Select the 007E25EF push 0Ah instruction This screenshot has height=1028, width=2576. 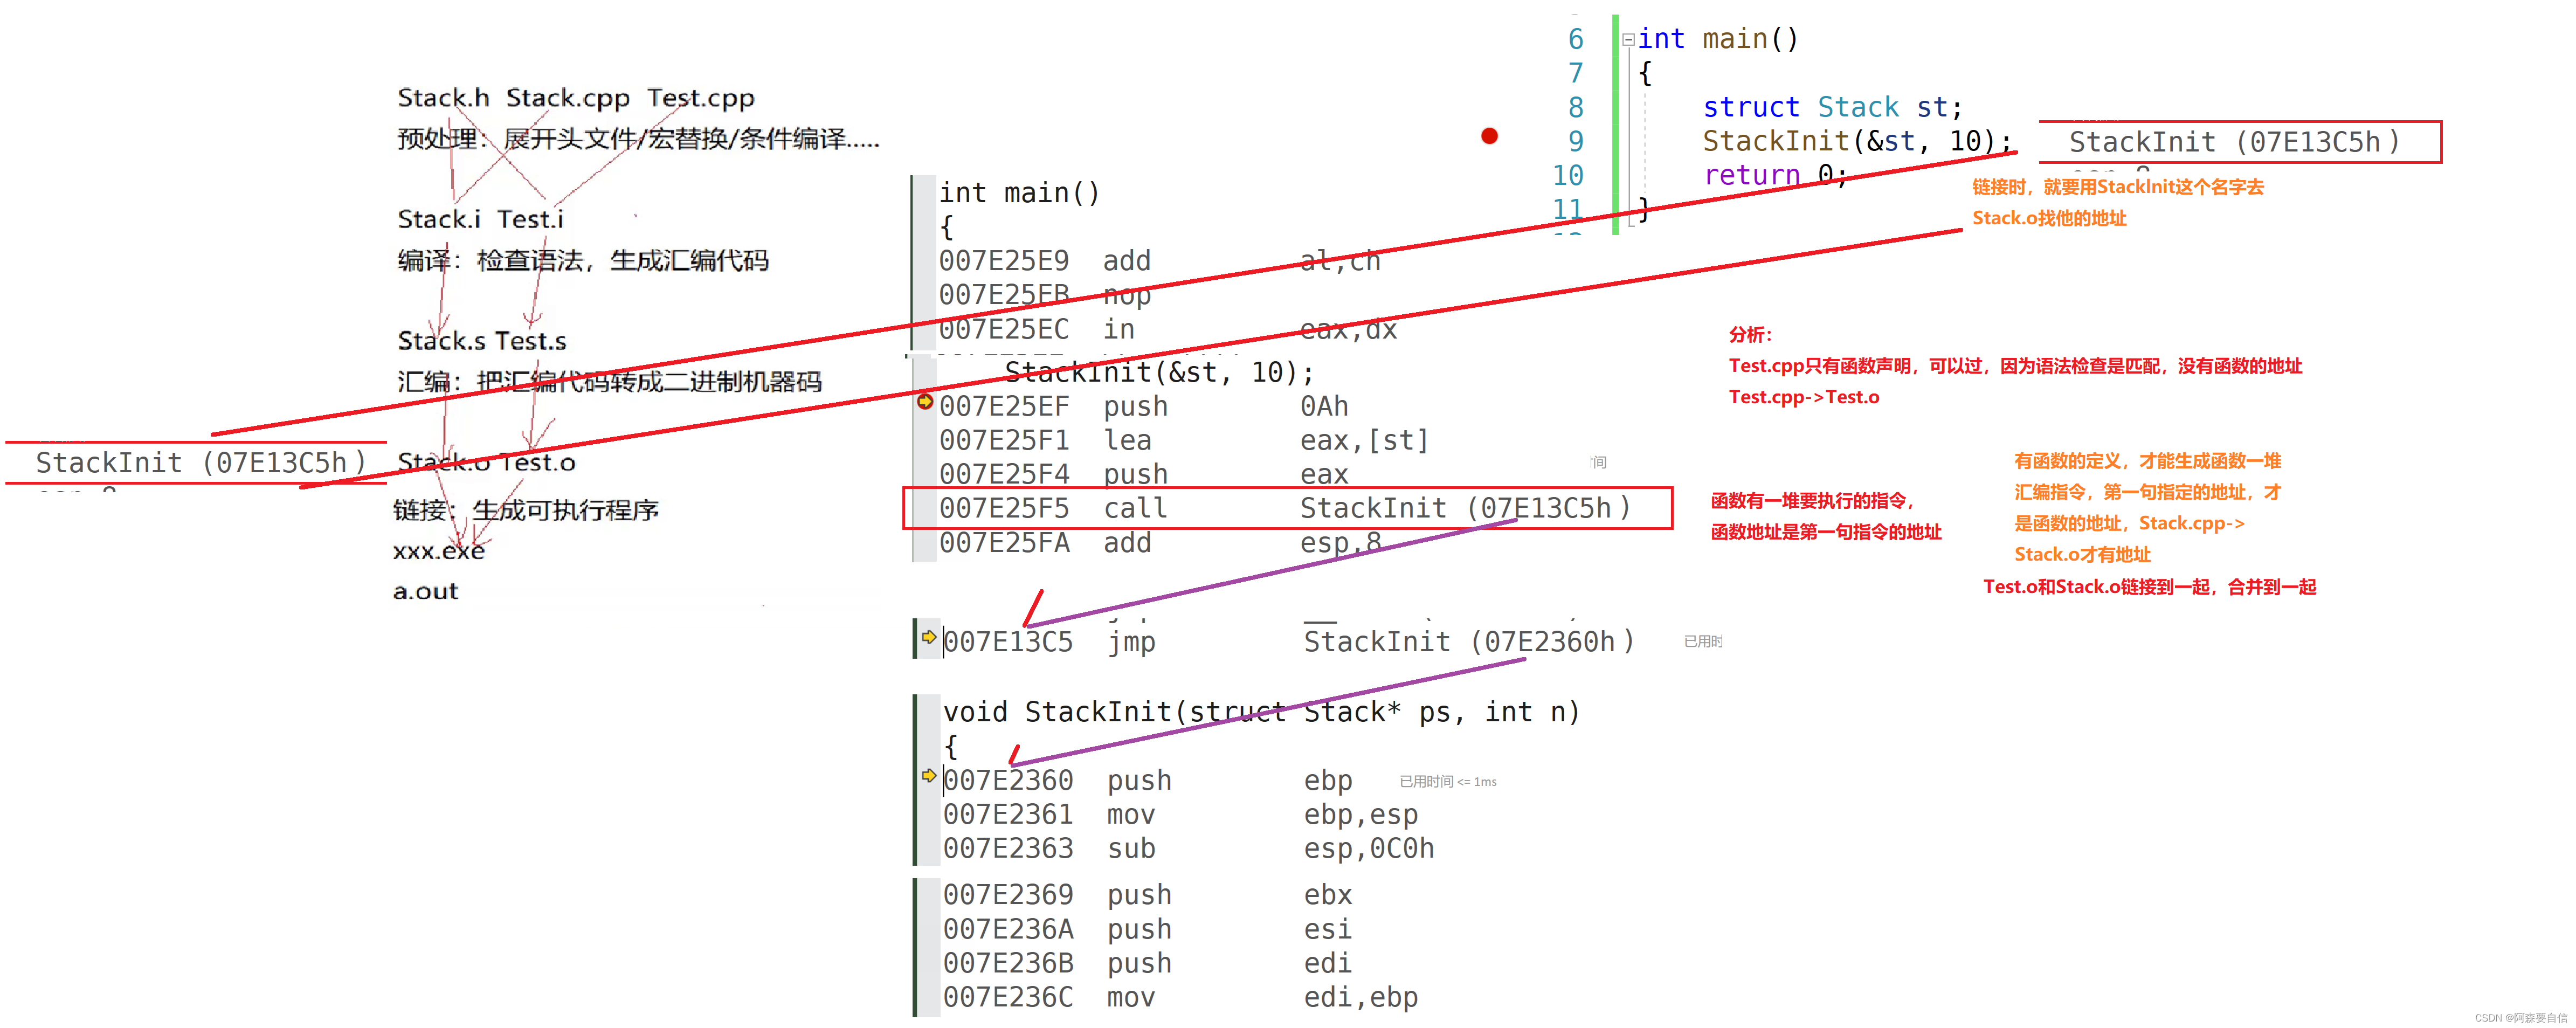click(x=1144, y=407)
